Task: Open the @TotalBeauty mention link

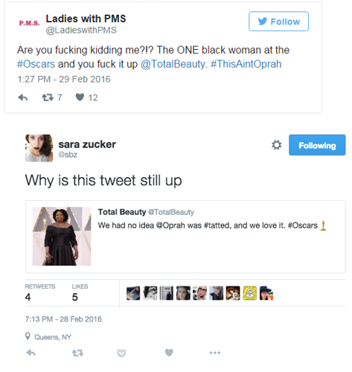Action: pos(173,64)
